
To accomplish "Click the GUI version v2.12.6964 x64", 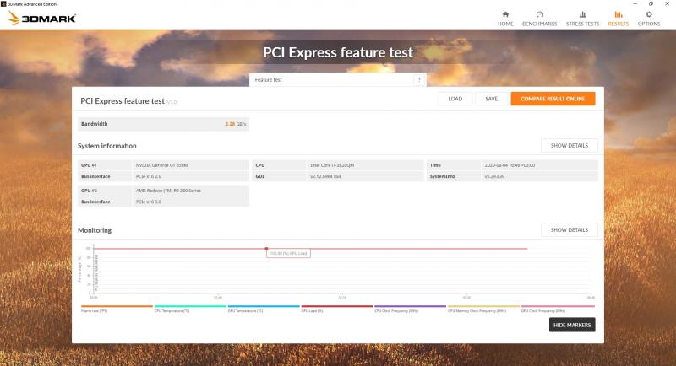I will point(325,176).
